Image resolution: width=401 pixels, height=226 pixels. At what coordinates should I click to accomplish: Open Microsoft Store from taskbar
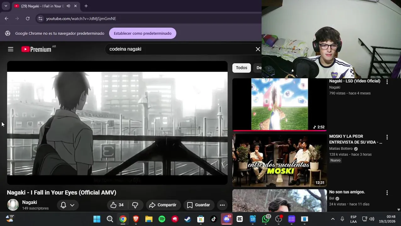click(200, 219)
